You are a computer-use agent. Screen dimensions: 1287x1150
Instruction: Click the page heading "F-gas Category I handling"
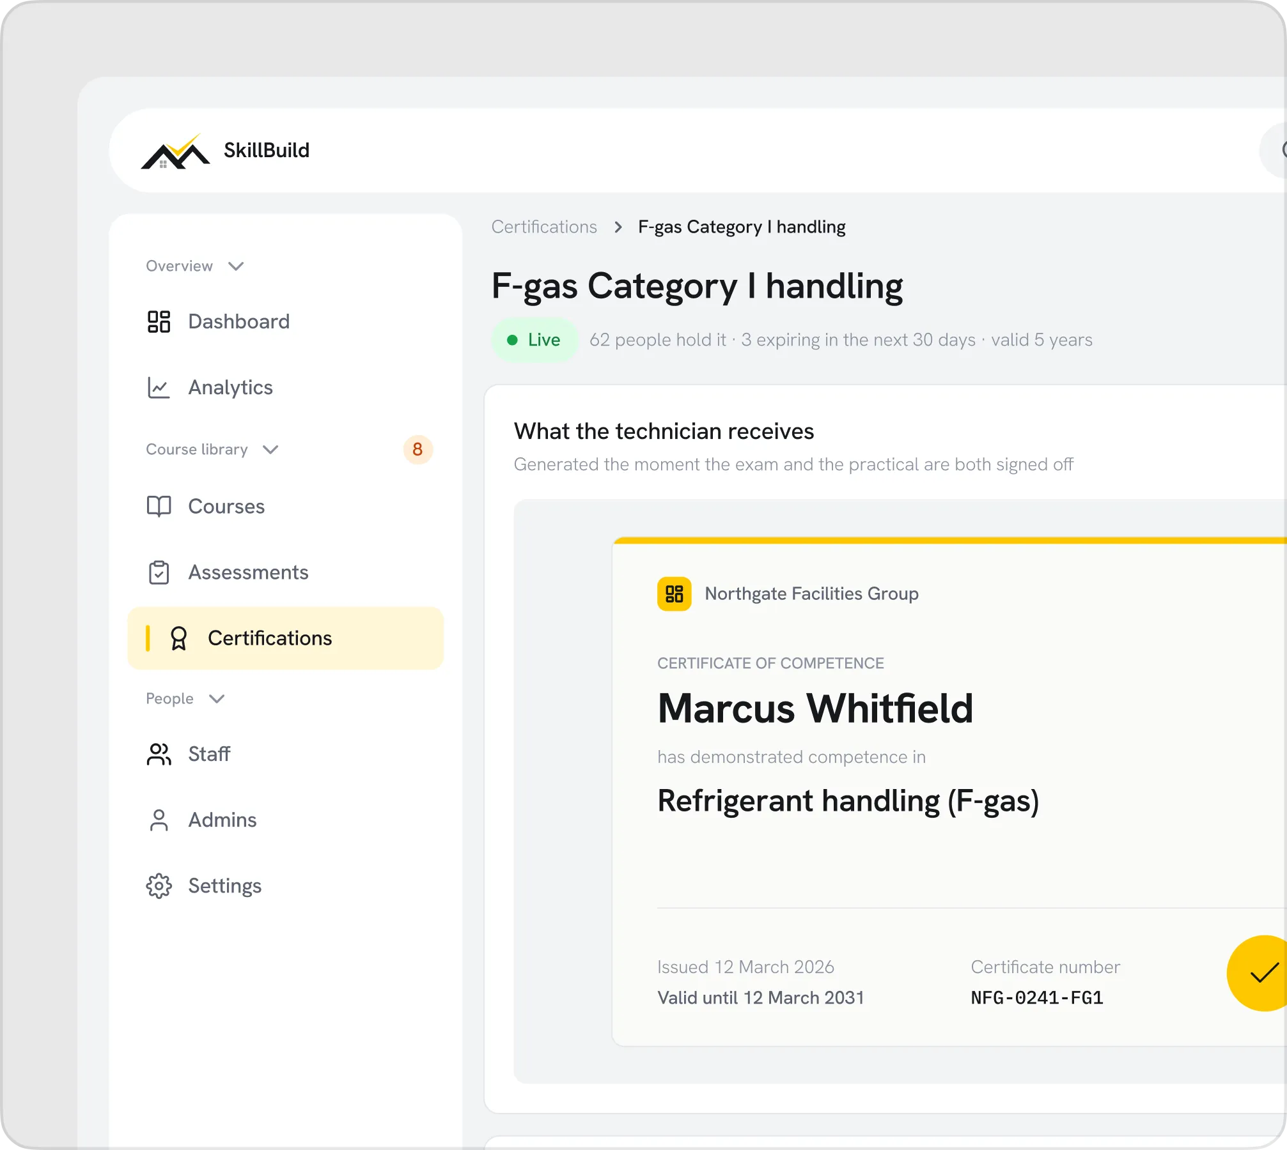pos(697,286)
